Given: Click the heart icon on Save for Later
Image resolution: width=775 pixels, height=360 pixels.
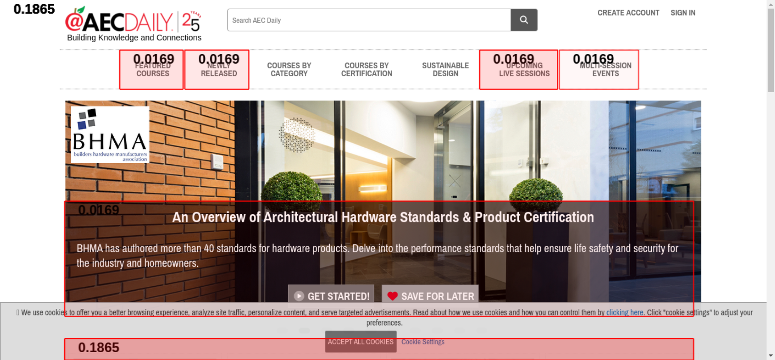Looking at the screenshot, I should (x=392, y=296).
